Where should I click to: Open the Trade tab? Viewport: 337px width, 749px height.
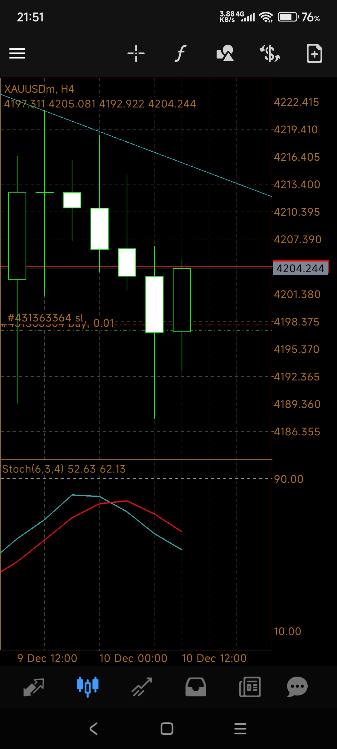(x=142, y=687)
